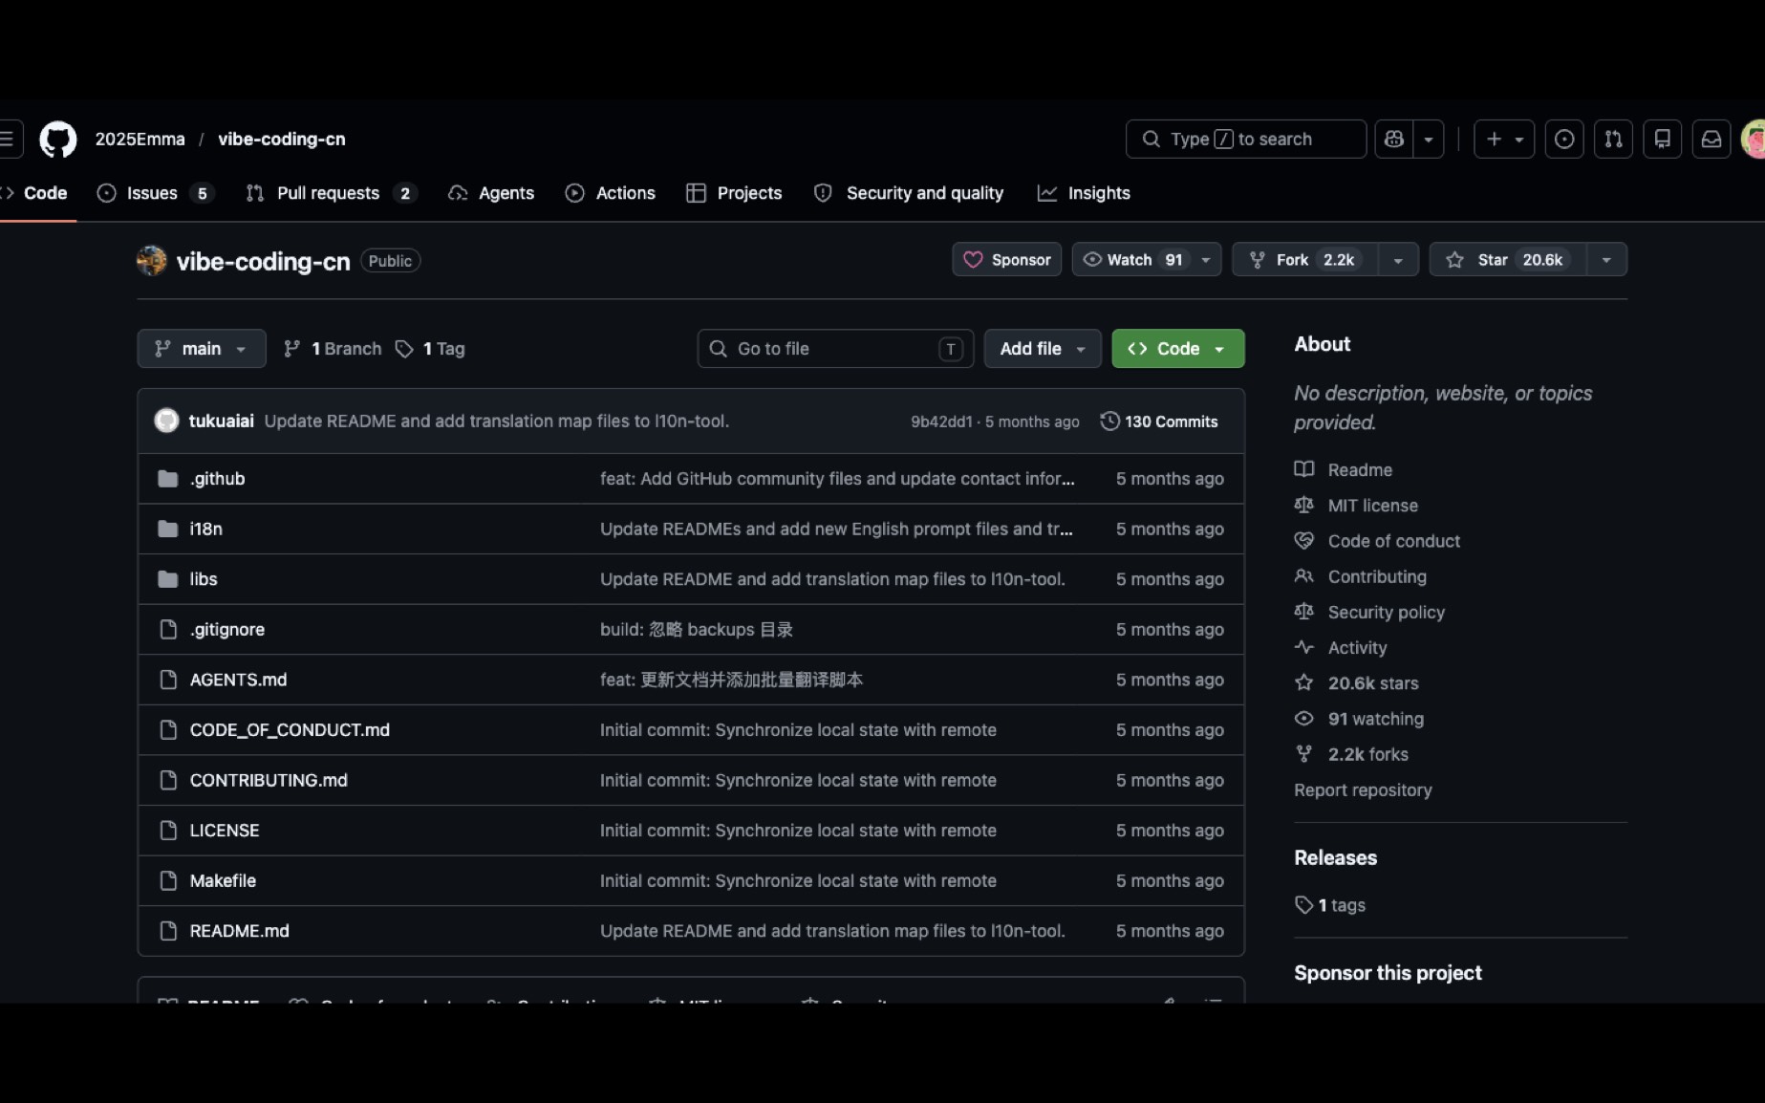
Task: Open the green Code clone dropdown
Action: [x=1178, y=349]
